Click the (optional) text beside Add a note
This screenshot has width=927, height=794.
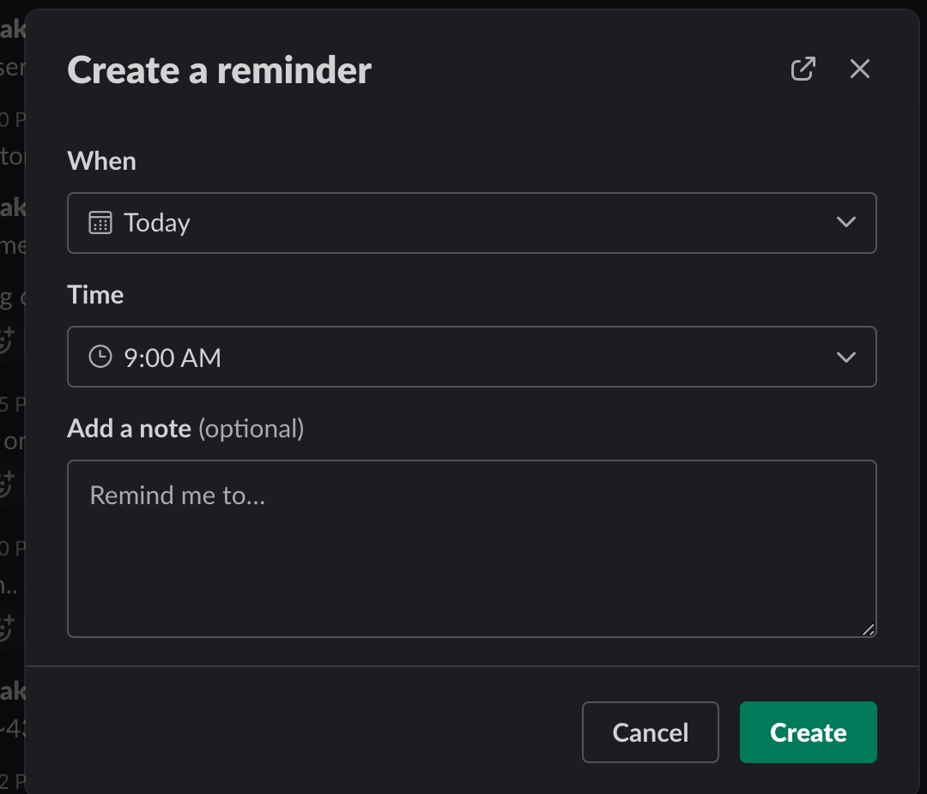pyautogui.click(x=251, y=428)
